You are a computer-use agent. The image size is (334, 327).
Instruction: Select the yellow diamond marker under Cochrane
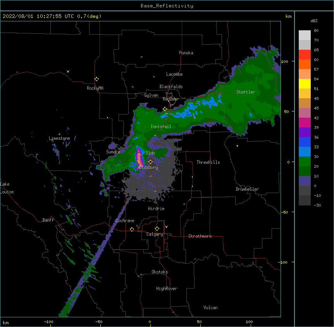click(x=132, y=229)
